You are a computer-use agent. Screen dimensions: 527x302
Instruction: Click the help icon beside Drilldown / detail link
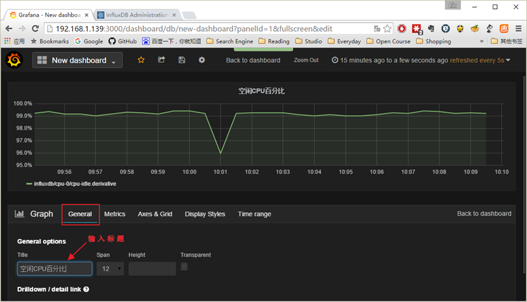coord(86,289)
